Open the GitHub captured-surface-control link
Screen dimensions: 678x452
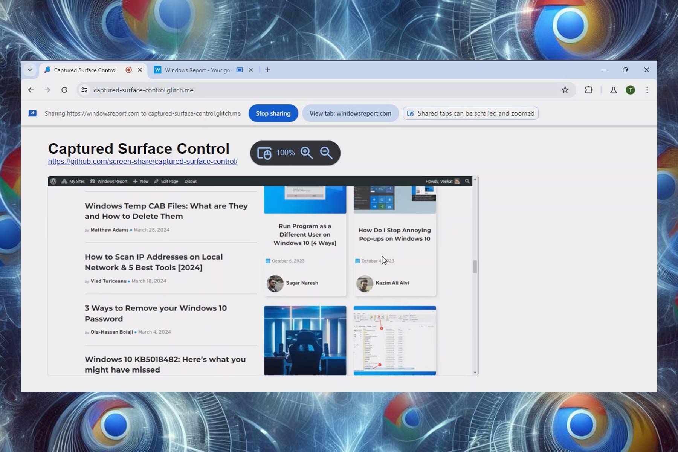click(x=143, y=162)
